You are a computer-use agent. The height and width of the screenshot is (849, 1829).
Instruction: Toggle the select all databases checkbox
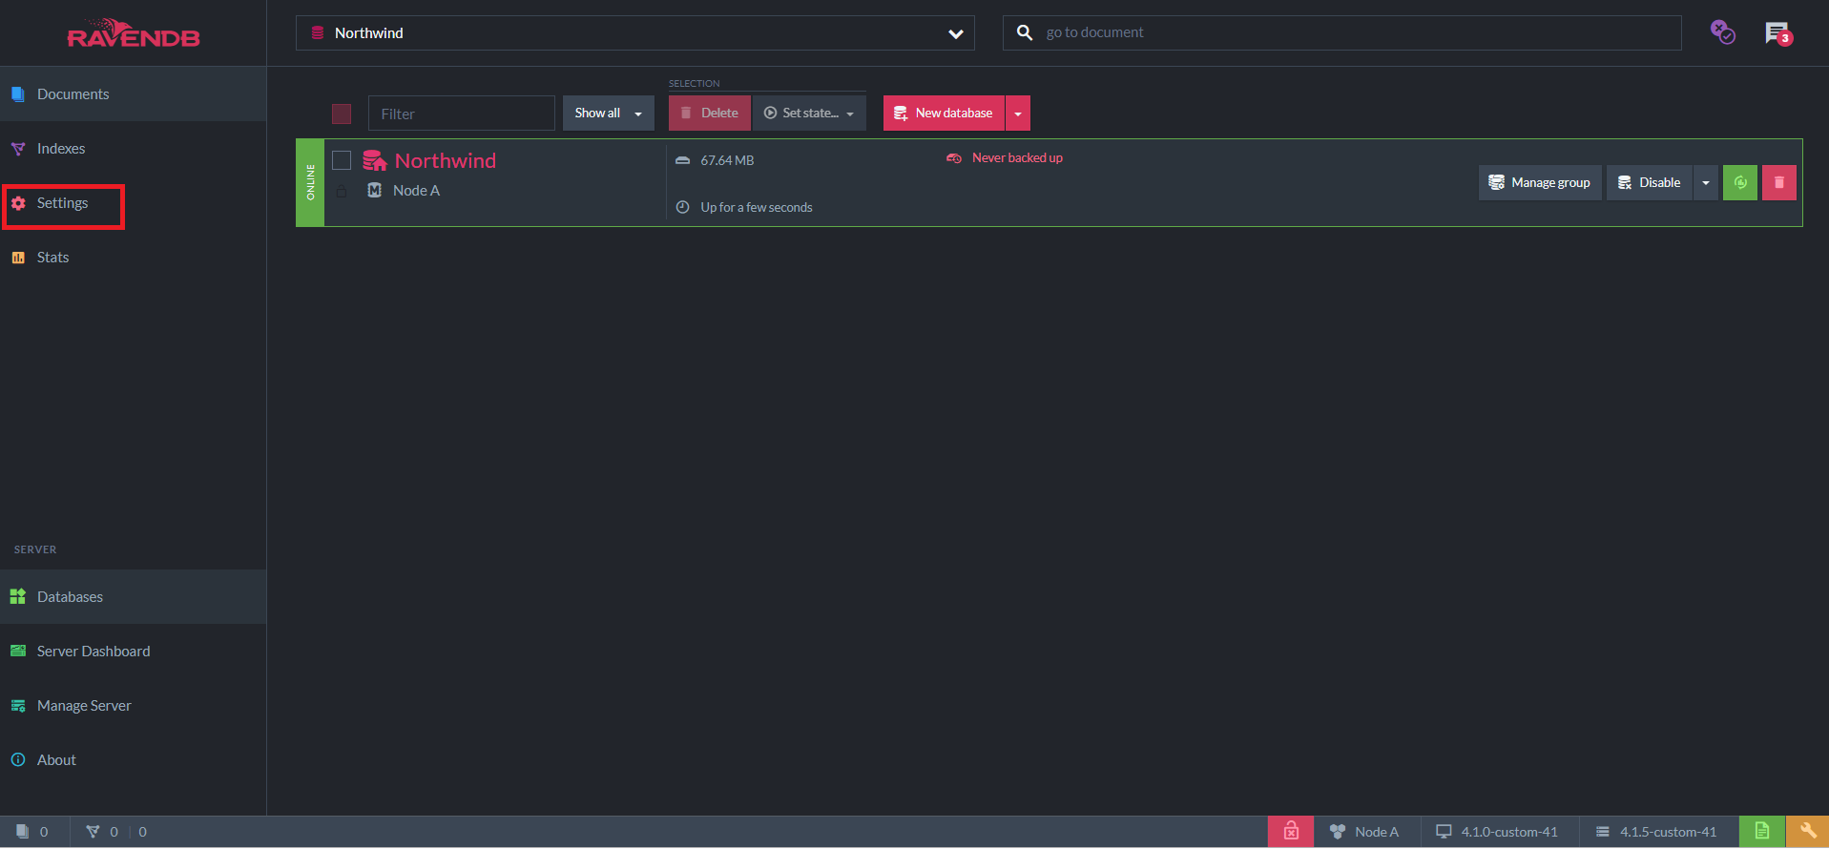point(342,114)
